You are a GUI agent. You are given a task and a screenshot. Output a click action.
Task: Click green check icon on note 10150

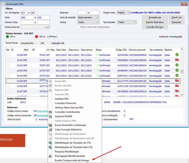tap(177, 55)
